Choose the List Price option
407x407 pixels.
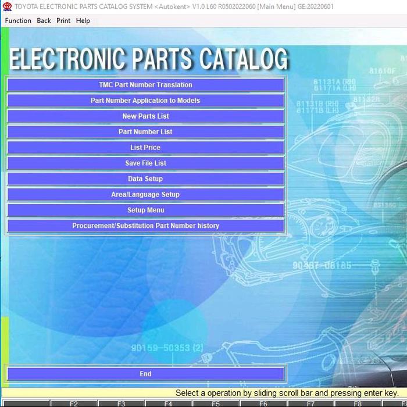(145, 148)
